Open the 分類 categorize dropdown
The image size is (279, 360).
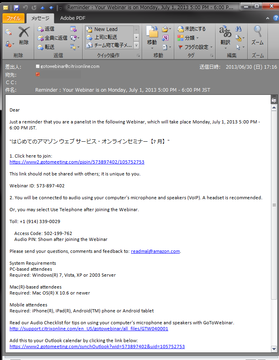click(x=188, y=38)
